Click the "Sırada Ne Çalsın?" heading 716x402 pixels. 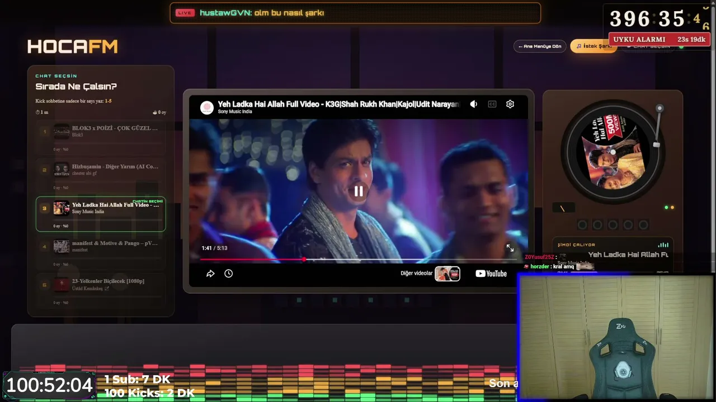point(76,87)
